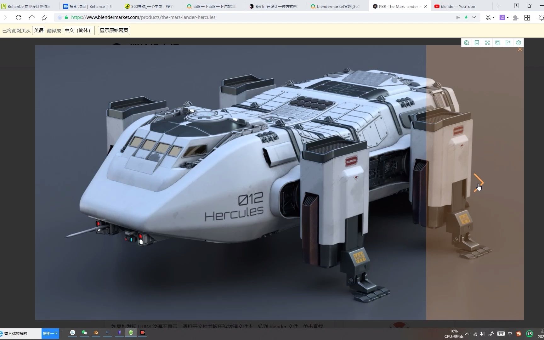Close the image lightbox with orange X
The image size is (544, 340).
520,49
